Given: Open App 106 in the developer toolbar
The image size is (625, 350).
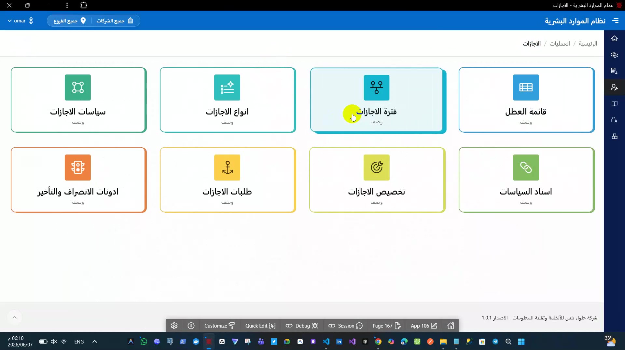Looking at the screenshot, I should (x=424, y=326).
